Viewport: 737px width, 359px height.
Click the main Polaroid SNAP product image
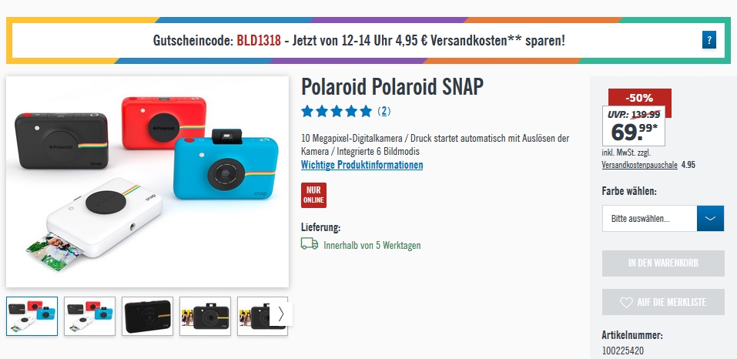tap(148, 181)
